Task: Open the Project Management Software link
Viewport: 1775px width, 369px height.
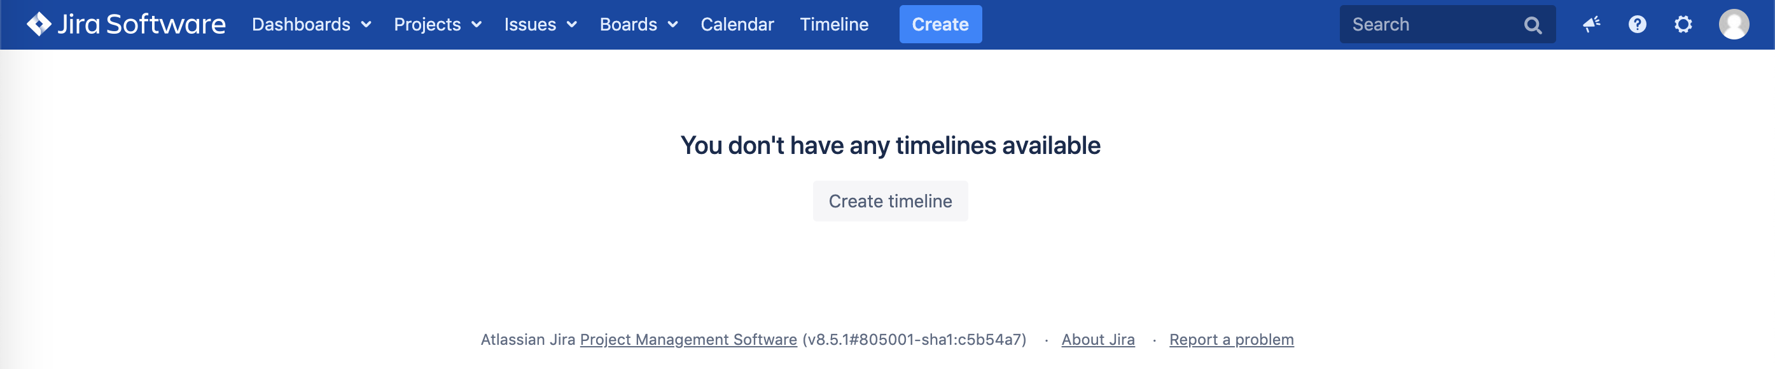Action: [x=688, y=339]
